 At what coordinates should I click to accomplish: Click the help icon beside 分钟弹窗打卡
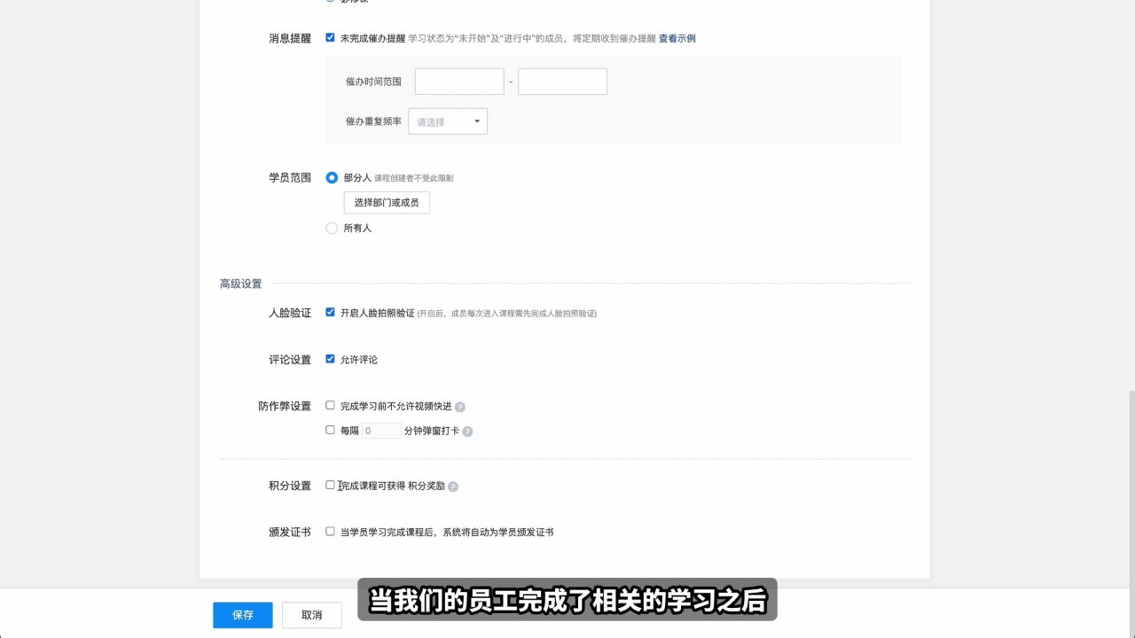[x=467, y=432]
